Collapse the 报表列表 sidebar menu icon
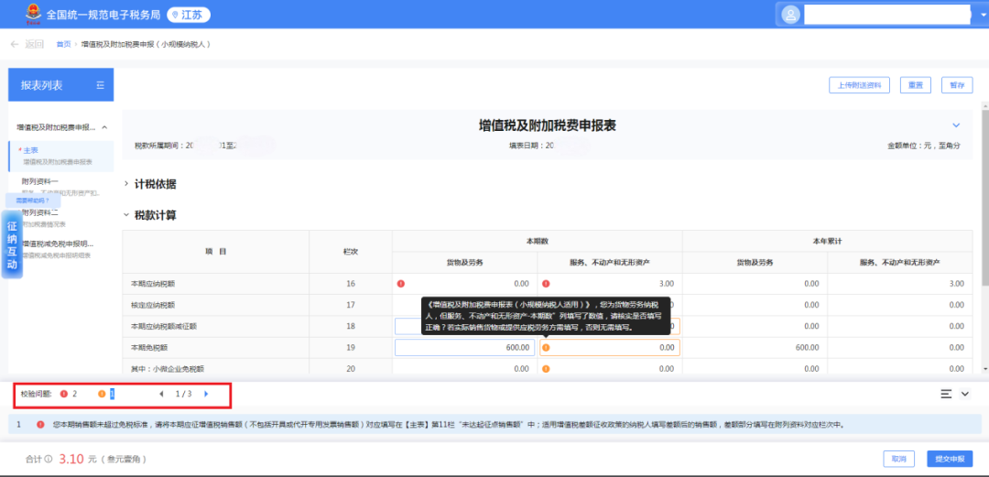This screenshot has width=989, height=477. pyautogui.click(x=101, y=85)
